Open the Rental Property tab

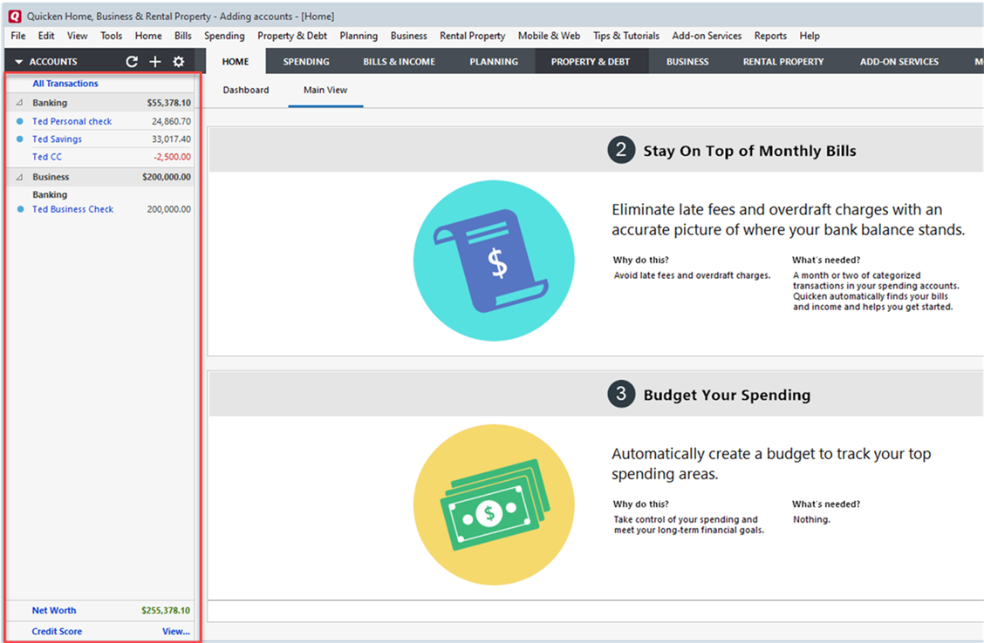pos(782,62)
